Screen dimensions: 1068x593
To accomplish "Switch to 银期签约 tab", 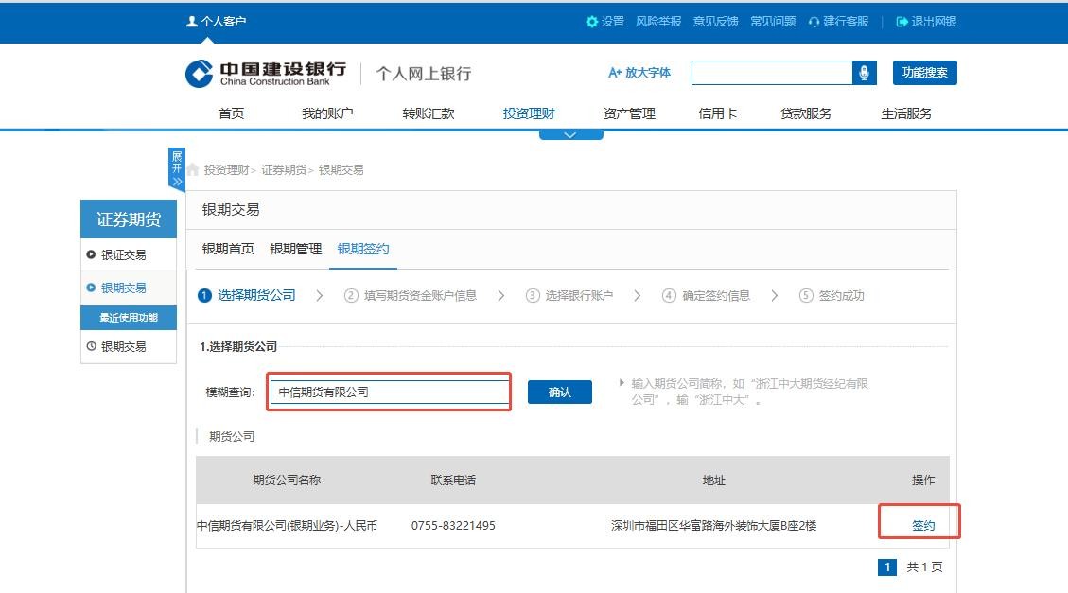I will (x=363, y=249).
